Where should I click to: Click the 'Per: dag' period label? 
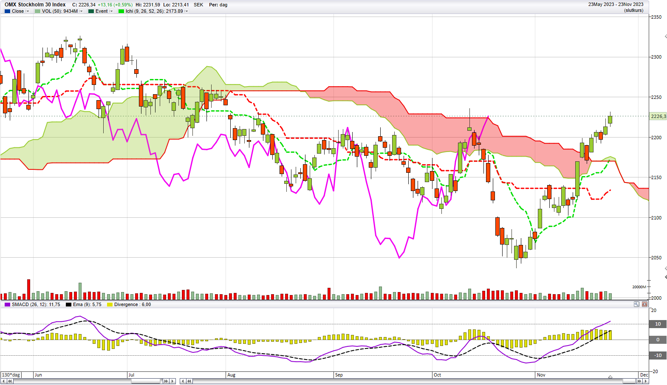tap(218, 5)
